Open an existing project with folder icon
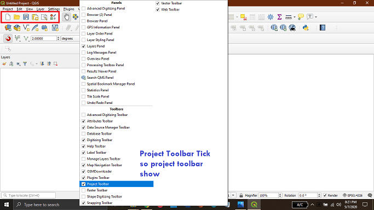374x210 pixels. pyautogui.click(x=16, y=17)
